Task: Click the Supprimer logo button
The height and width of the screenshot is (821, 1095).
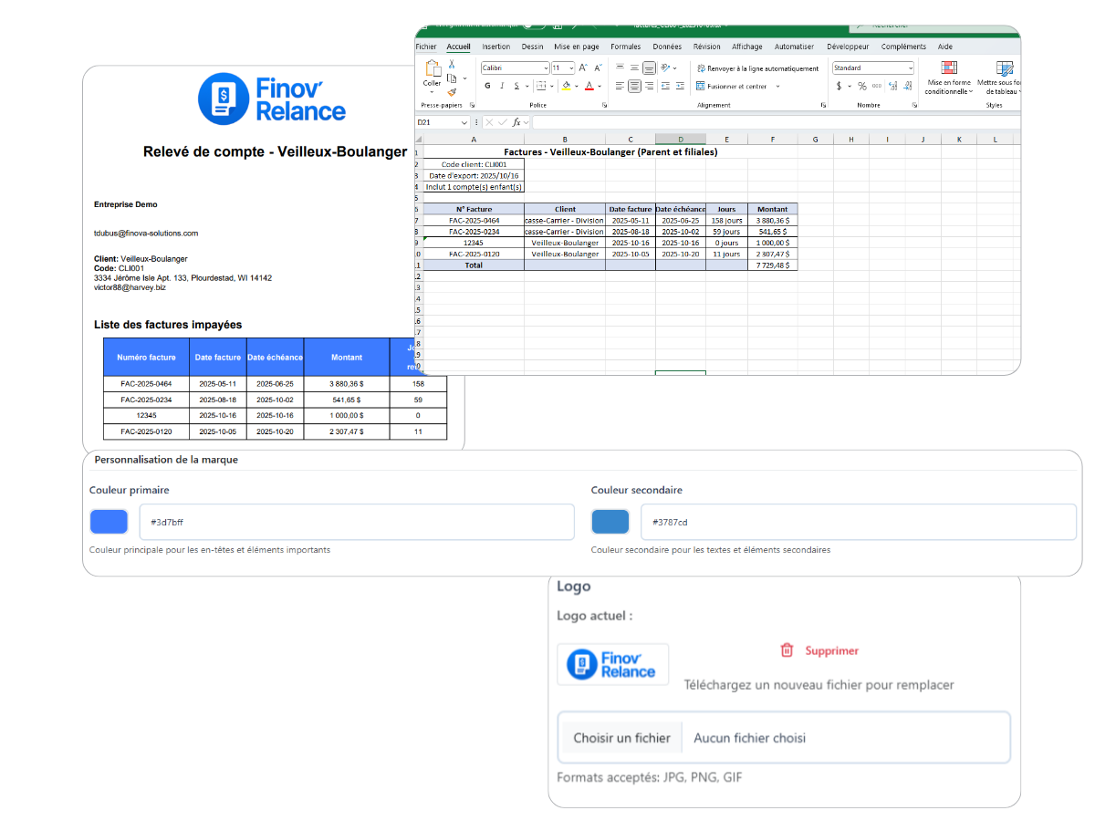Action: tap(819, 650)
